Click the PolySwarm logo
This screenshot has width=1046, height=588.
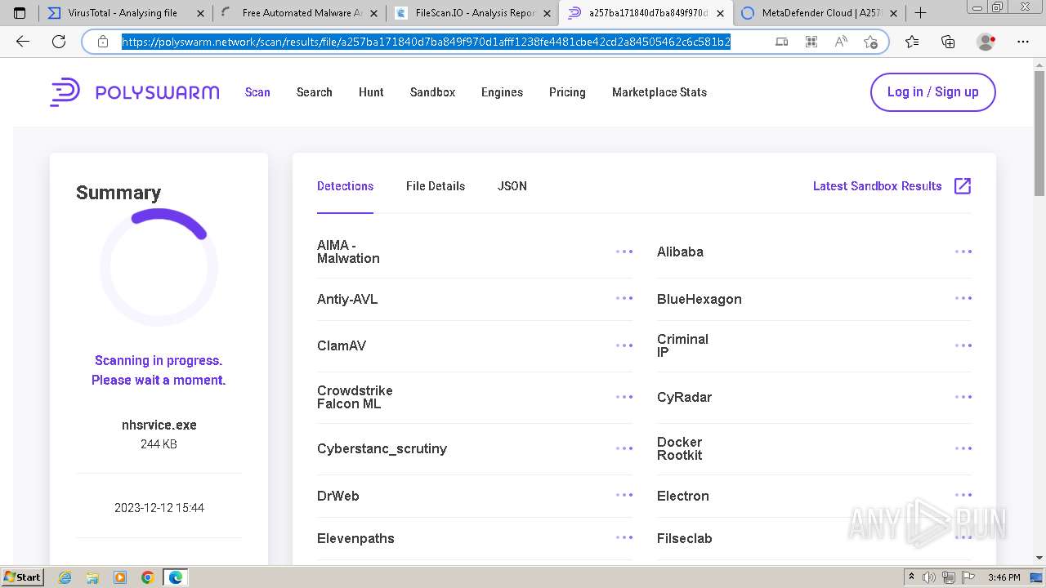point(135,92)
